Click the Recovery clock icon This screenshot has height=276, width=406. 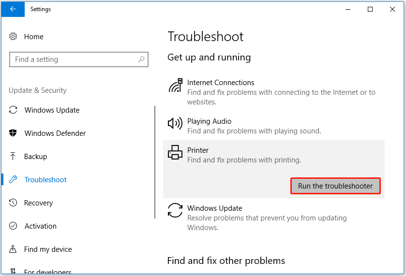tap(14, 203)
